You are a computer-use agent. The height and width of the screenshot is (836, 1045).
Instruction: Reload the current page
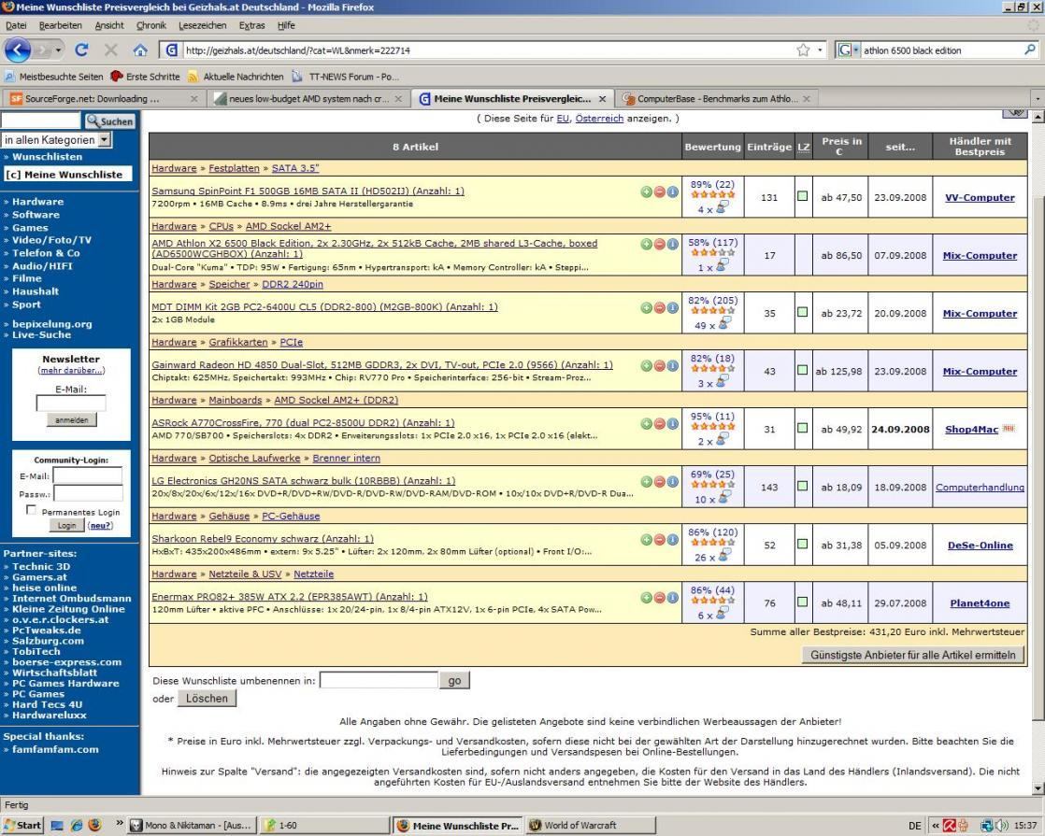pos(82,50)
